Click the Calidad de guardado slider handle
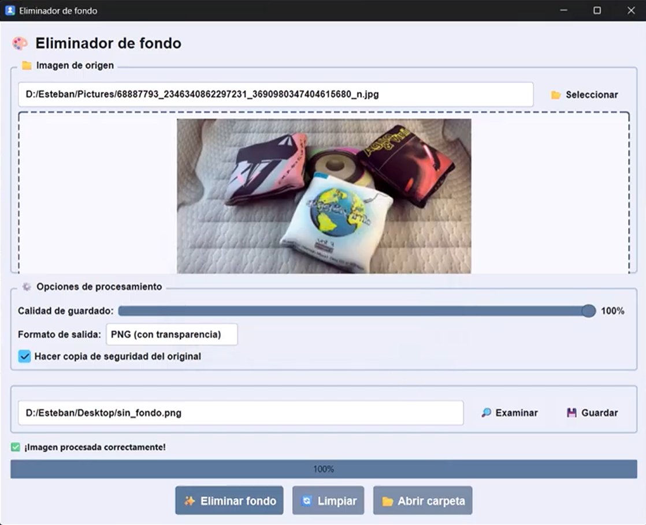 click(588, 311)
